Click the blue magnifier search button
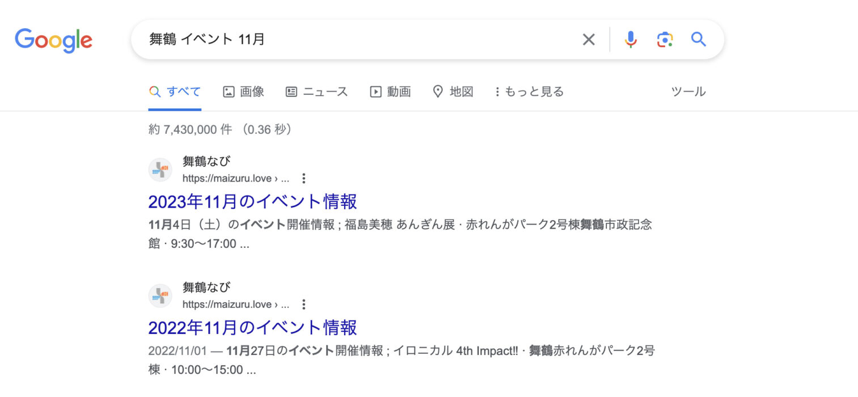Image resolution: width=858 pixels, height=397 pixels. 698,39
